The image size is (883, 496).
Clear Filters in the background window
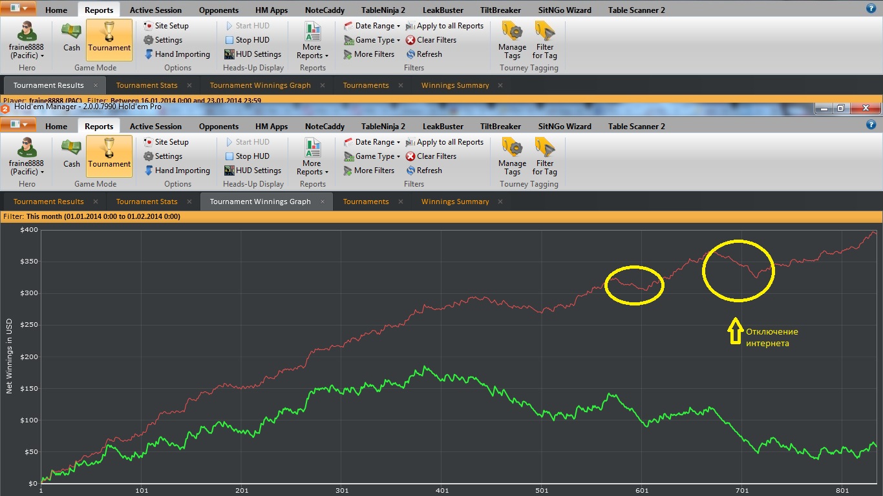click(431, 40)
